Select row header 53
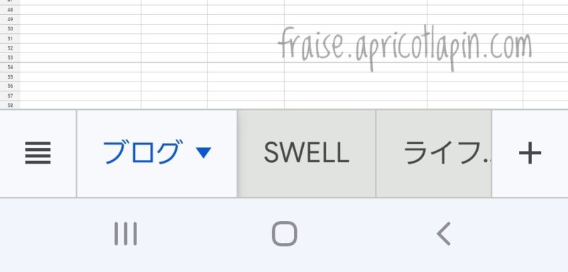Viewport: 568px width, 272px height. tap(10, 57)
